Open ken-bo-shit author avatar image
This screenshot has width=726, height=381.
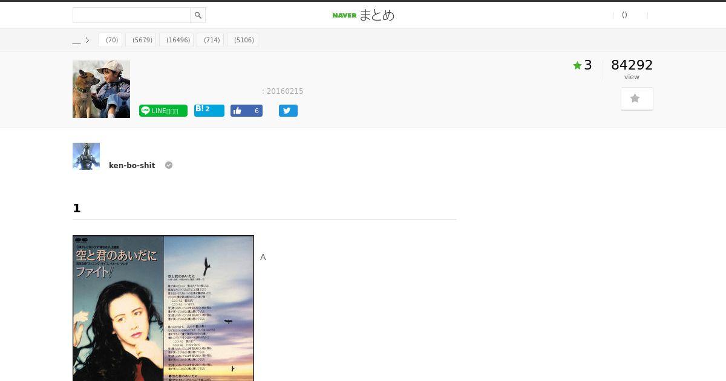pos(86,156)
